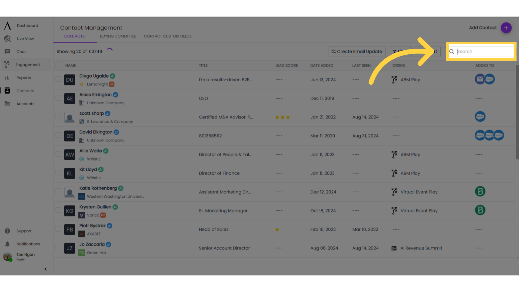Viewport: 519px width, 292px height.
Task: Toggle the checkbox next to scott sharp
Action: click(x=58, y=117)
